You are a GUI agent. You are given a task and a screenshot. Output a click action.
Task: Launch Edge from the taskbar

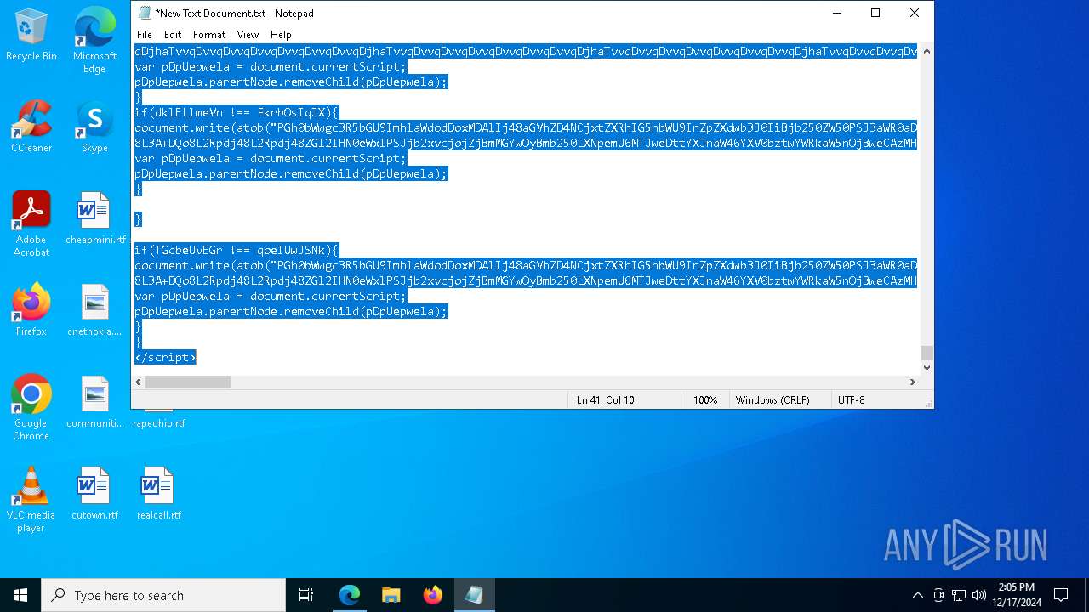tap(350, 595)
